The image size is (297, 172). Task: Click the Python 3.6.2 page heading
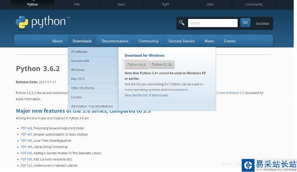pyautogui.click(x=38, y=68)
